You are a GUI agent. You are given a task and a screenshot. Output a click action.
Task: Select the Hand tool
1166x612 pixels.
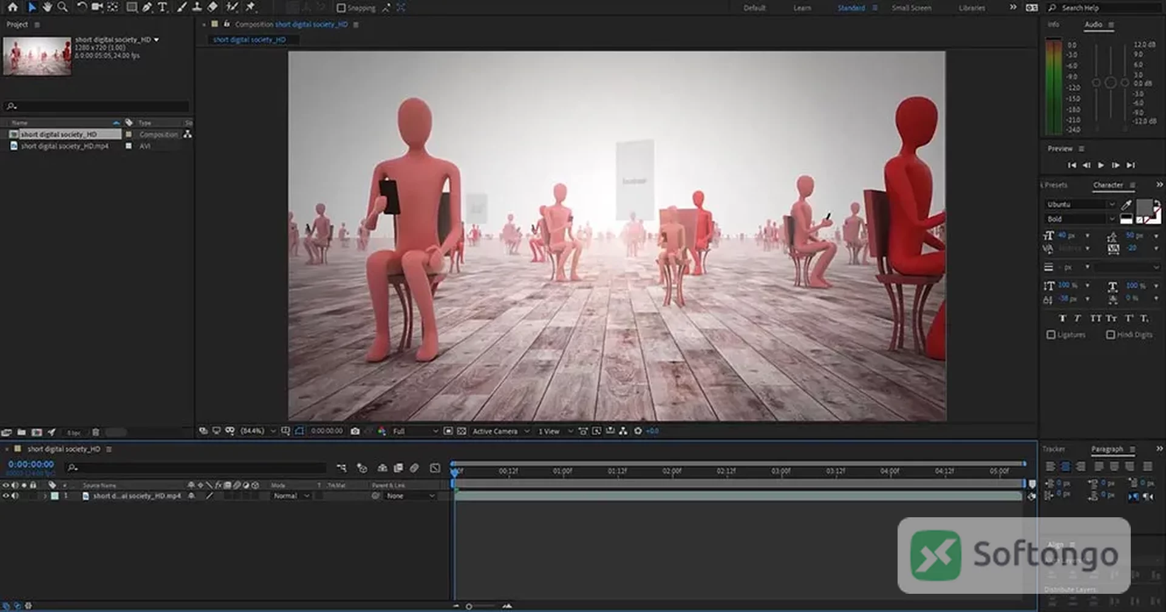(x=47, y=7)
